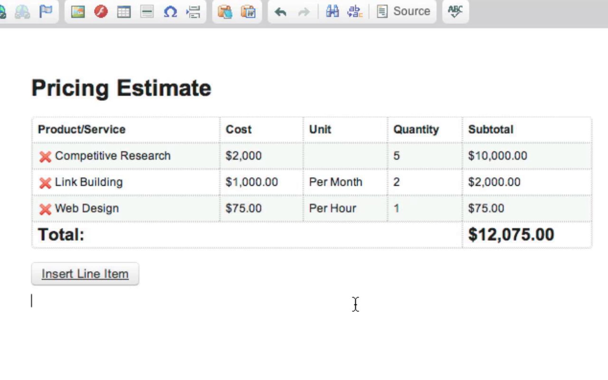Click the Flash insert icon

101,12
